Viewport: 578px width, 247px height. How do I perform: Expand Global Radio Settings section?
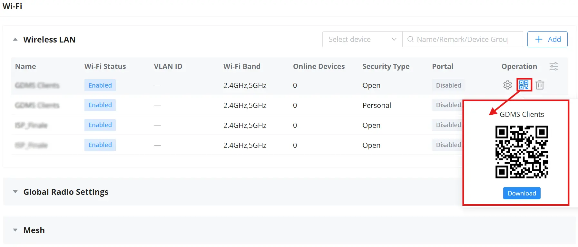(15, 192)
